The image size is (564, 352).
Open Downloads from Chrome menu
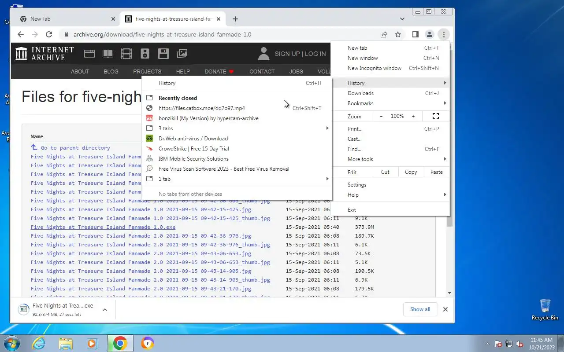(x=390, y=93)
